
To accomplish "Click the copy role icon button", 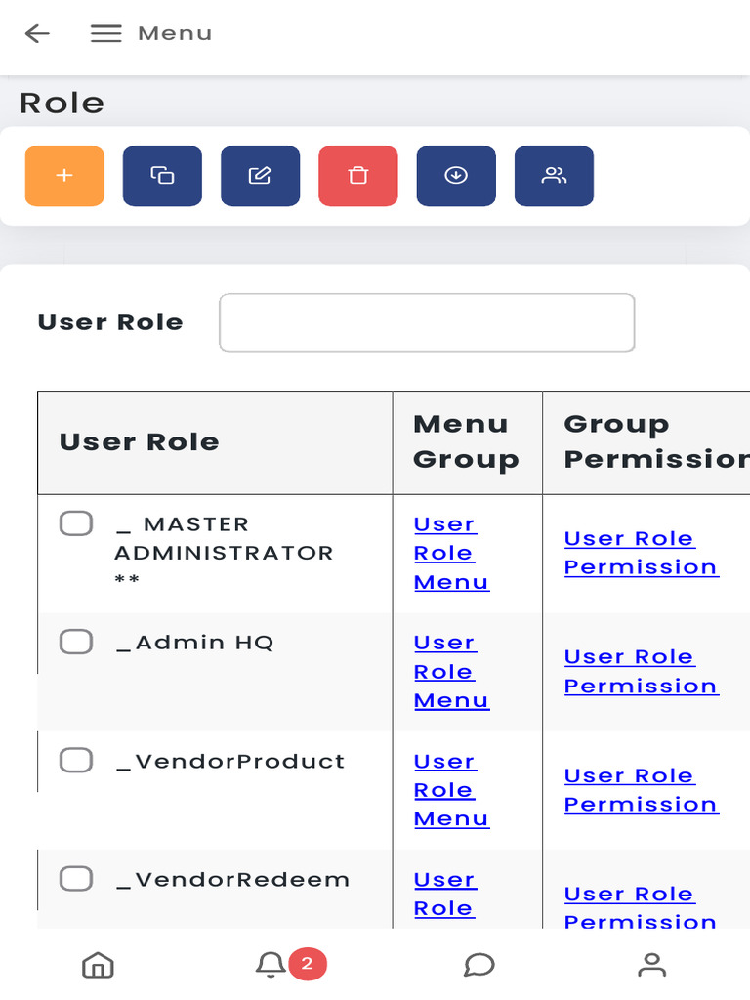I will pos(162,176).
